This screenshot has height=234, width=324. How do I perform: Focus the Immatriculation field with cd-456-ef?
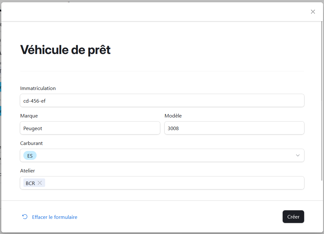pyautogui.click(x=162, y=100)
